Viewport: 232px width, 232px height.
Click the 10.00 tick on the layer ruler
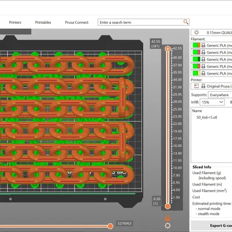[x=177, y=168]
